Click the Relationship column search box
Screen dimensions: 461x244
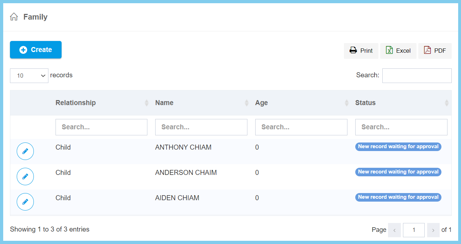tap(101, 127)
